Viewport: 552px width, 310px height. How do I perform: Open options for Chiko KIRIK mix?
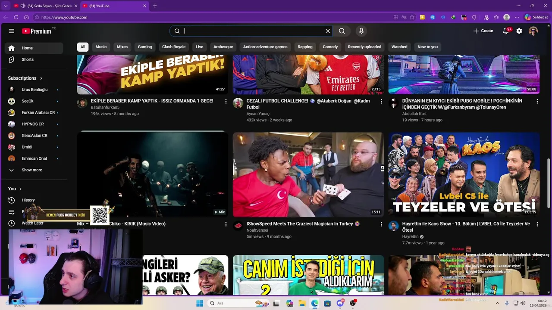click(x=226, y=224)
